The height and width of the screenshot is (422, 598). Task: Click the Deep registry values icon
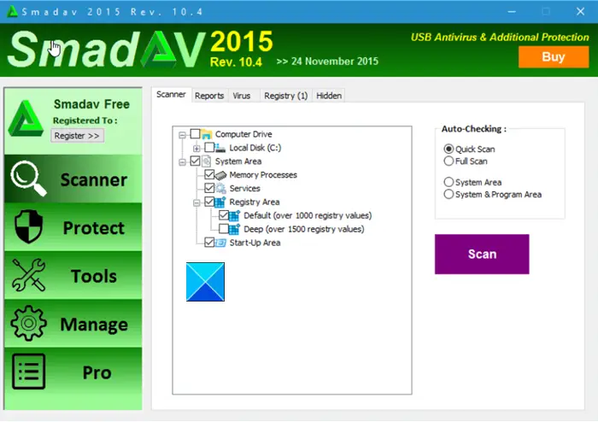tap(235, 229)
